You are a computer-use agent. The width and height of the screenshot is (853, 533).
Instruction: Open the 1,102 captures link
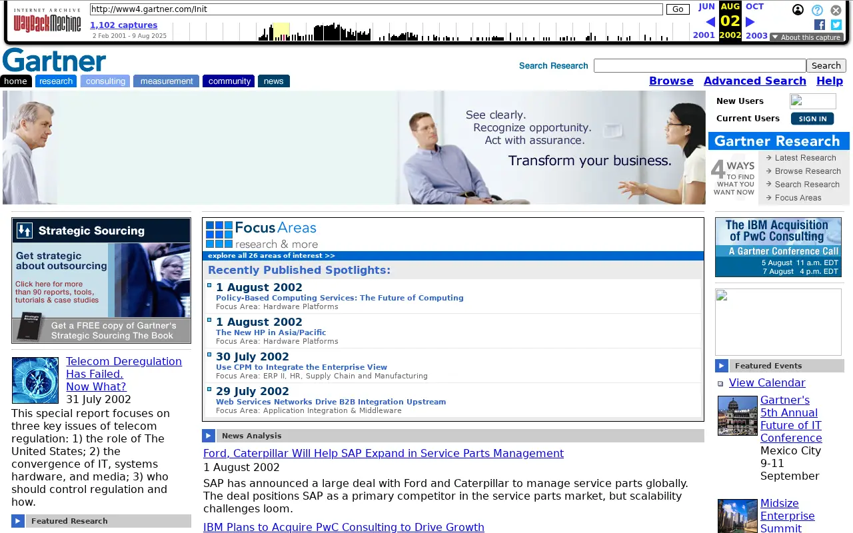[124, 25]
